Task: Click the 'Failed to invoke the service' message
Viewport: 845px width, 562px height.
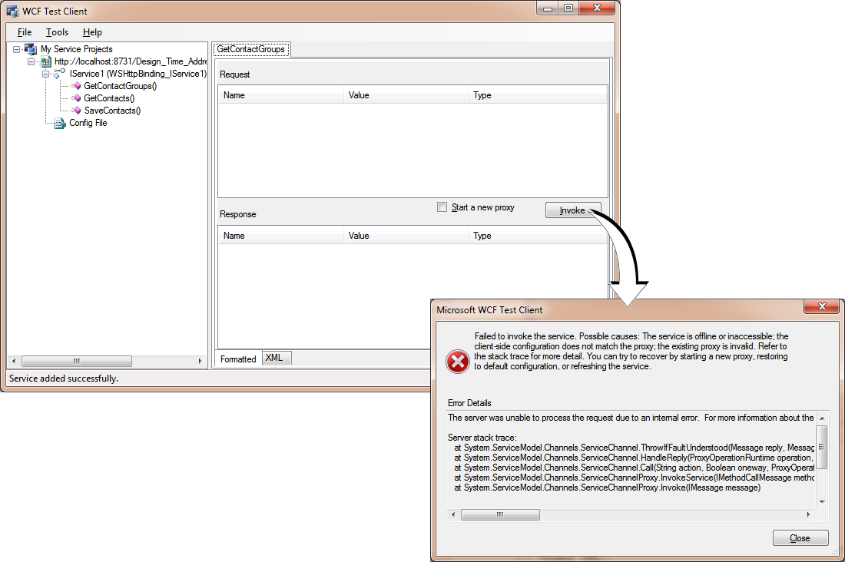Action: (x=631, y=352)
